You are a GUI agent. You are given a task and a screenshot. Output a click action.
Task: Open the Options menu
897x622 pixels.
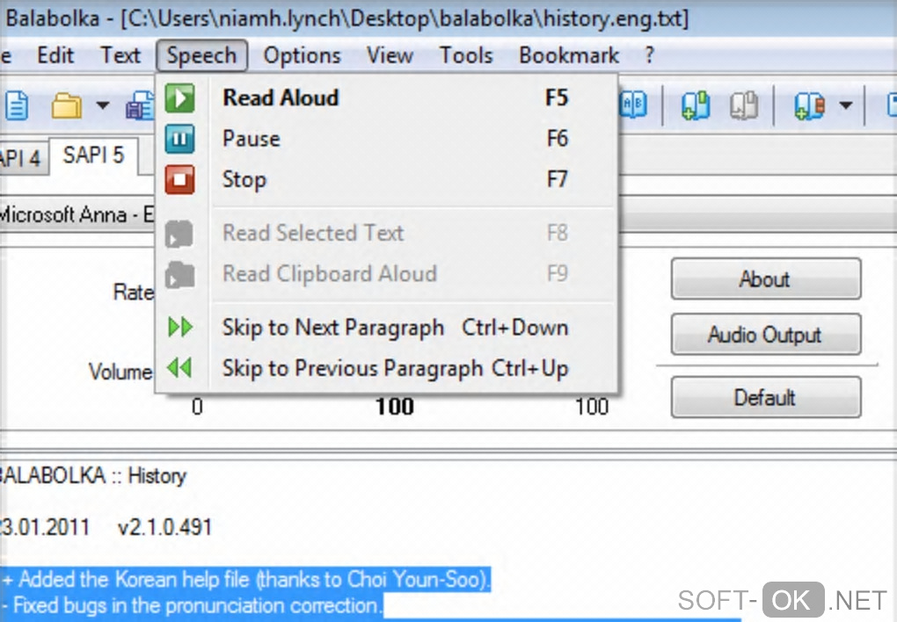(302, 55)
